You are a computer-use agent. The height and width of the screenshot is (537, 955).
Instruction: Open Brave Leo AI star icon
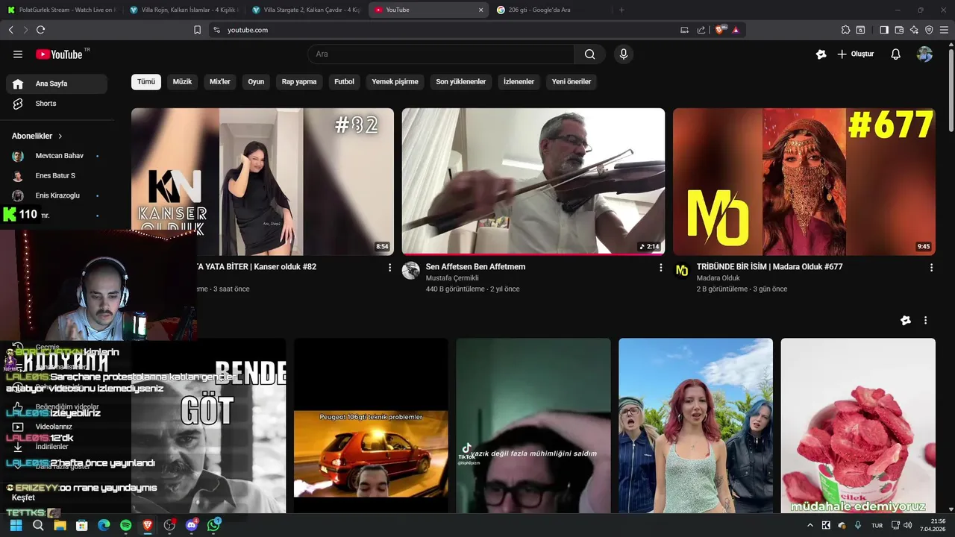914,30
